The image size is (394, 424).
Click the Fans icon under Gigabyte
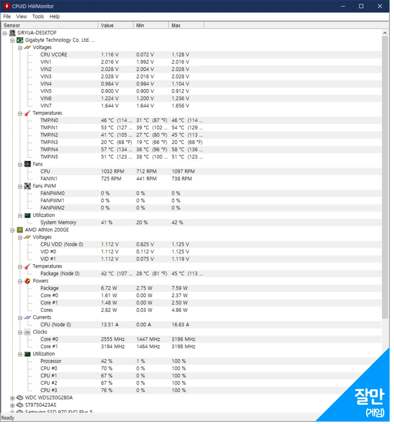pyautogui.click(x=27, y=164)
